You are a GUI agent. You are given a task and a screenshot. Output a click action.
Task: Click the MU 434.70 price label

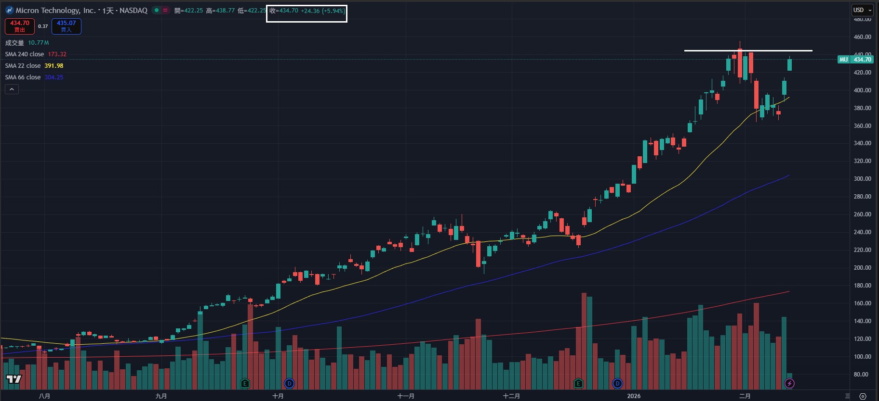tap(855, 60)
